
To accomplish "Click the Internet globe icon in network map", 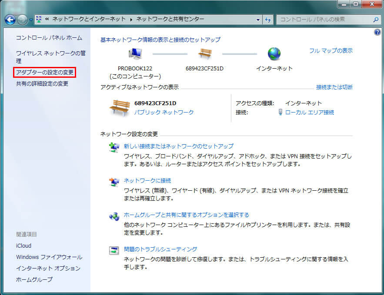I will coord(274,54).
